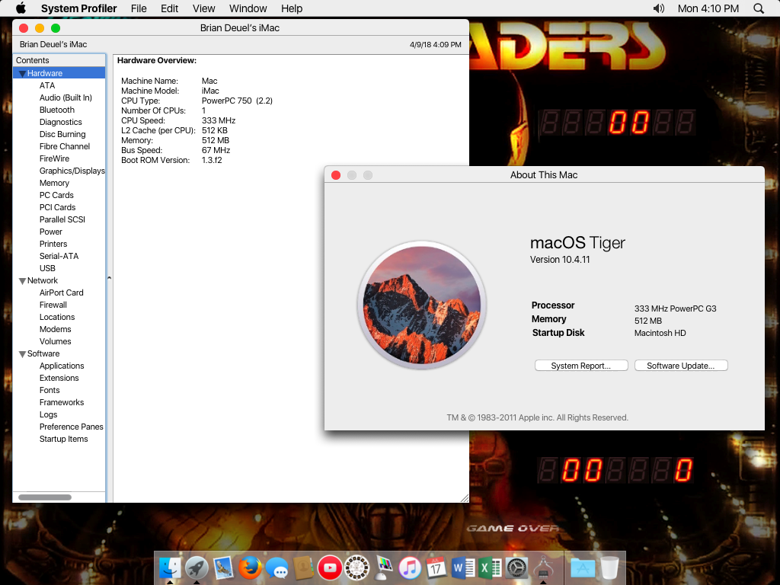Select Power in the sidebar
The width and height of the screenshot is (780, 585).
(x=51, y=232)
